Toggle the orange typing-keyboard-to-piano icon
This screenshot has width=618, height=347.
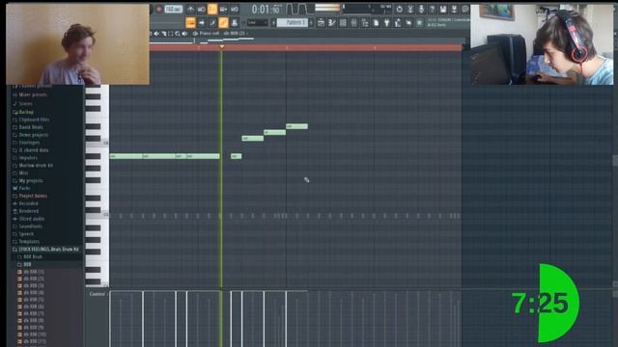(190, 23)
